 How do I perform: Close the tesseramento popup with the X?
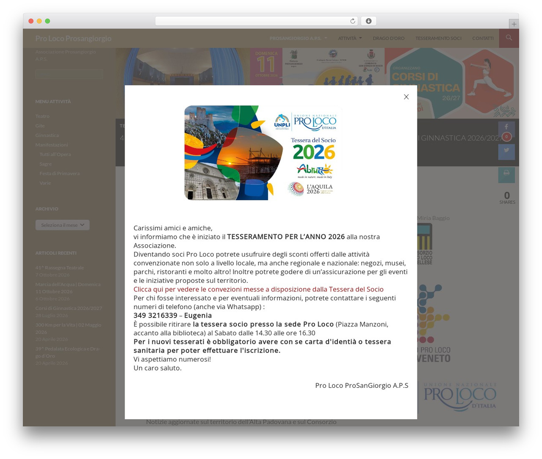tap(406, 97)
